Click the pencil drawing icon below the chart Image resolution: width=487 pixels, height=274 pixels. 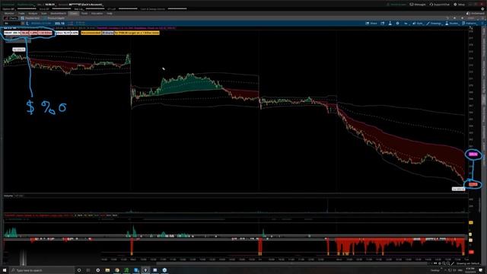[453, 263]
